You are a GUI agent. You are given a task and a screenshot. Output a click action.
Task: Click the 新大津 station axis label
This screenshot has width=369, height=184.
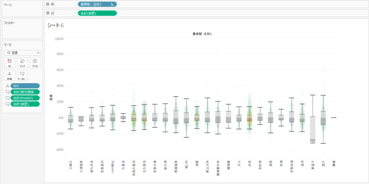(165, 165)
